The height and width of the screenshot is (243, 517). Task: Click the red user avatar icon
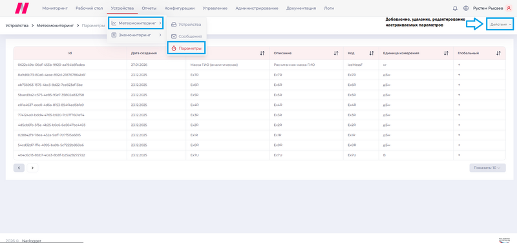coord(509,8)
